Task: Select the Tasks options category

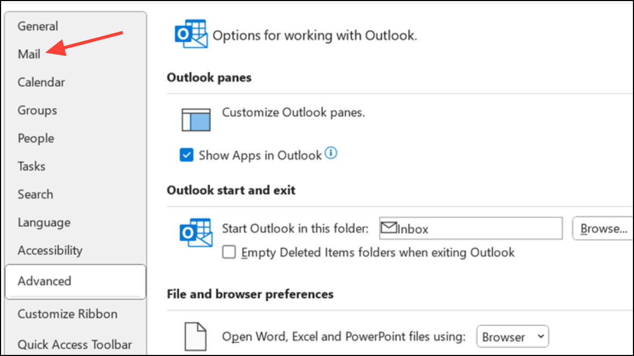Action: tap(31, 166)
